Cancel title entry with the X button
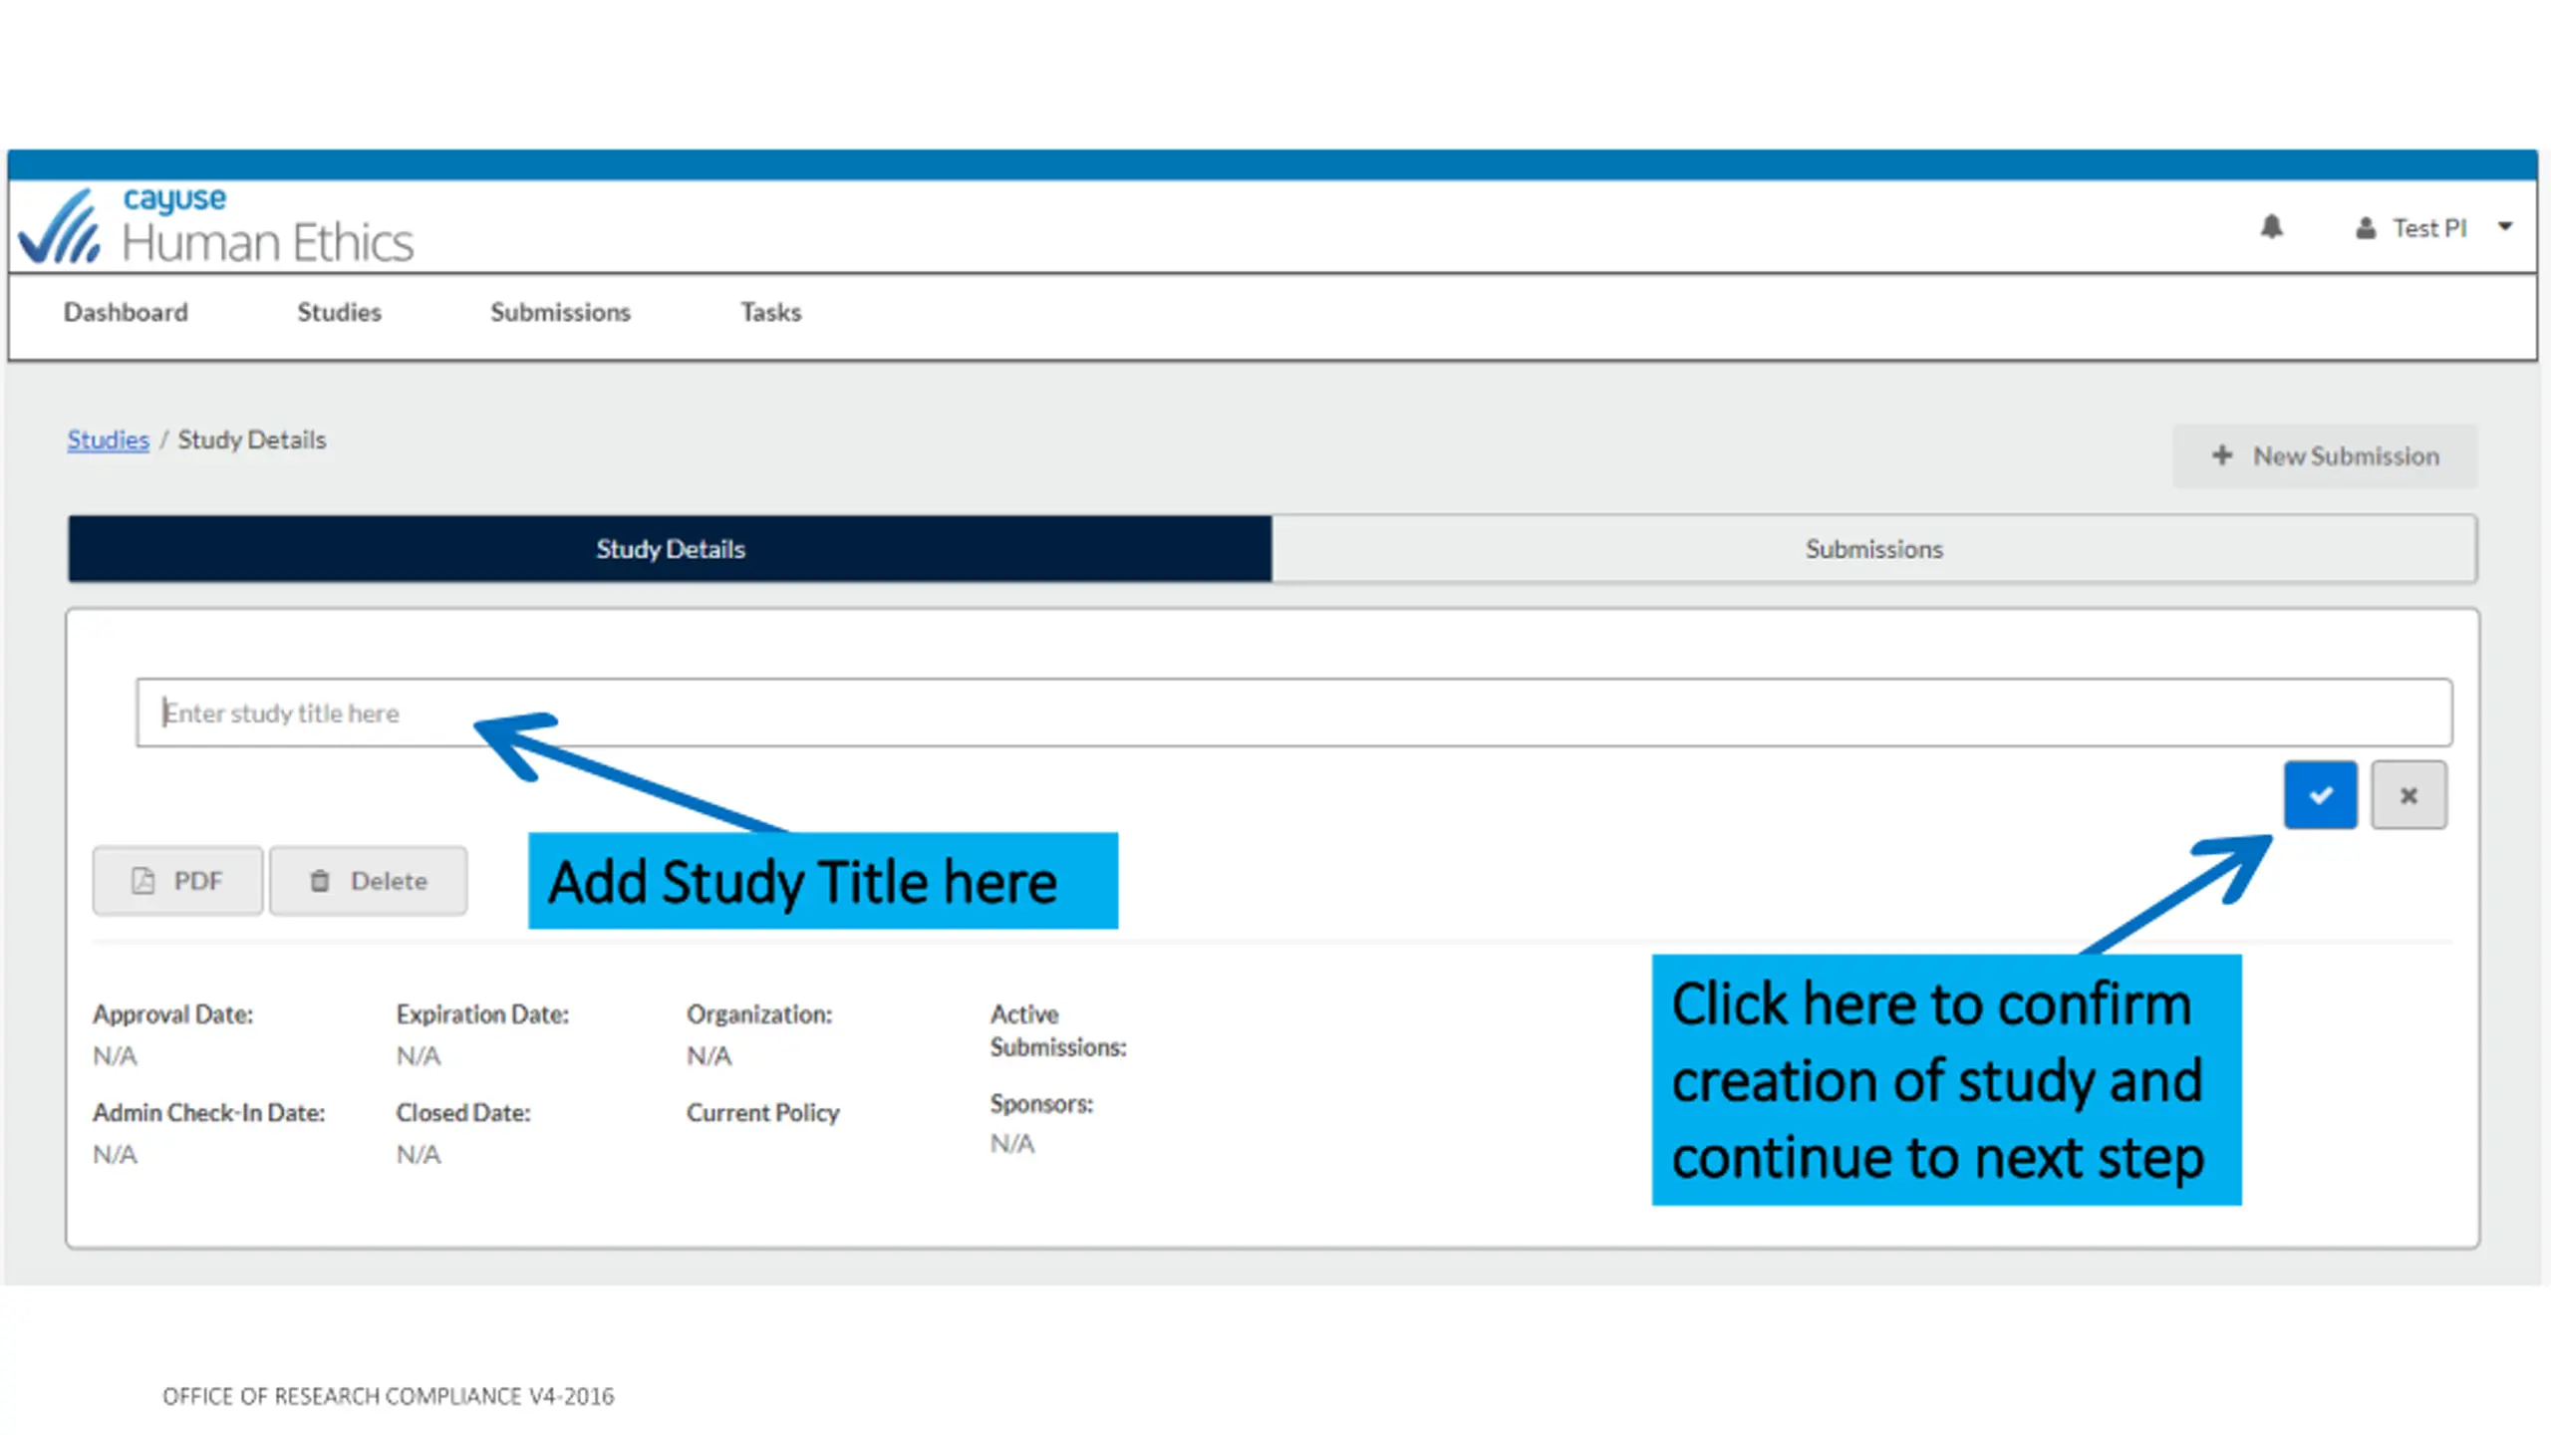Screen dimensions: 2551x1435 2409,795
